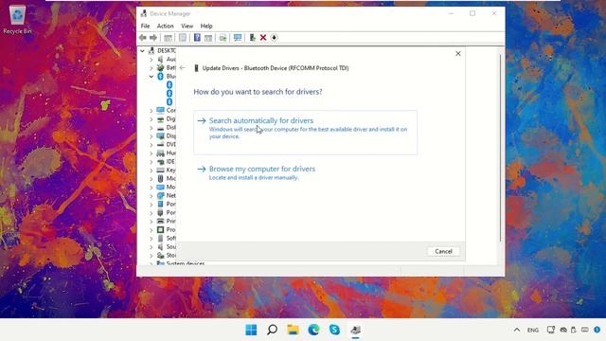Screen dimensions: 606x341
Task: Click the Forward arrow in Device Manager toolbar
Action: click(x=153, y=38)
